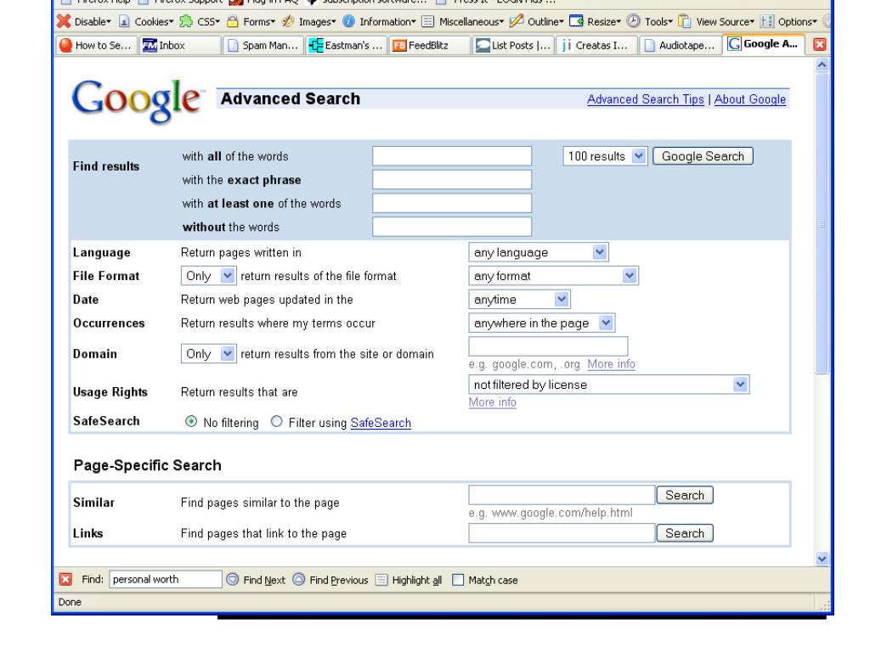Toggle the Match case checkbox

[458, 580]
